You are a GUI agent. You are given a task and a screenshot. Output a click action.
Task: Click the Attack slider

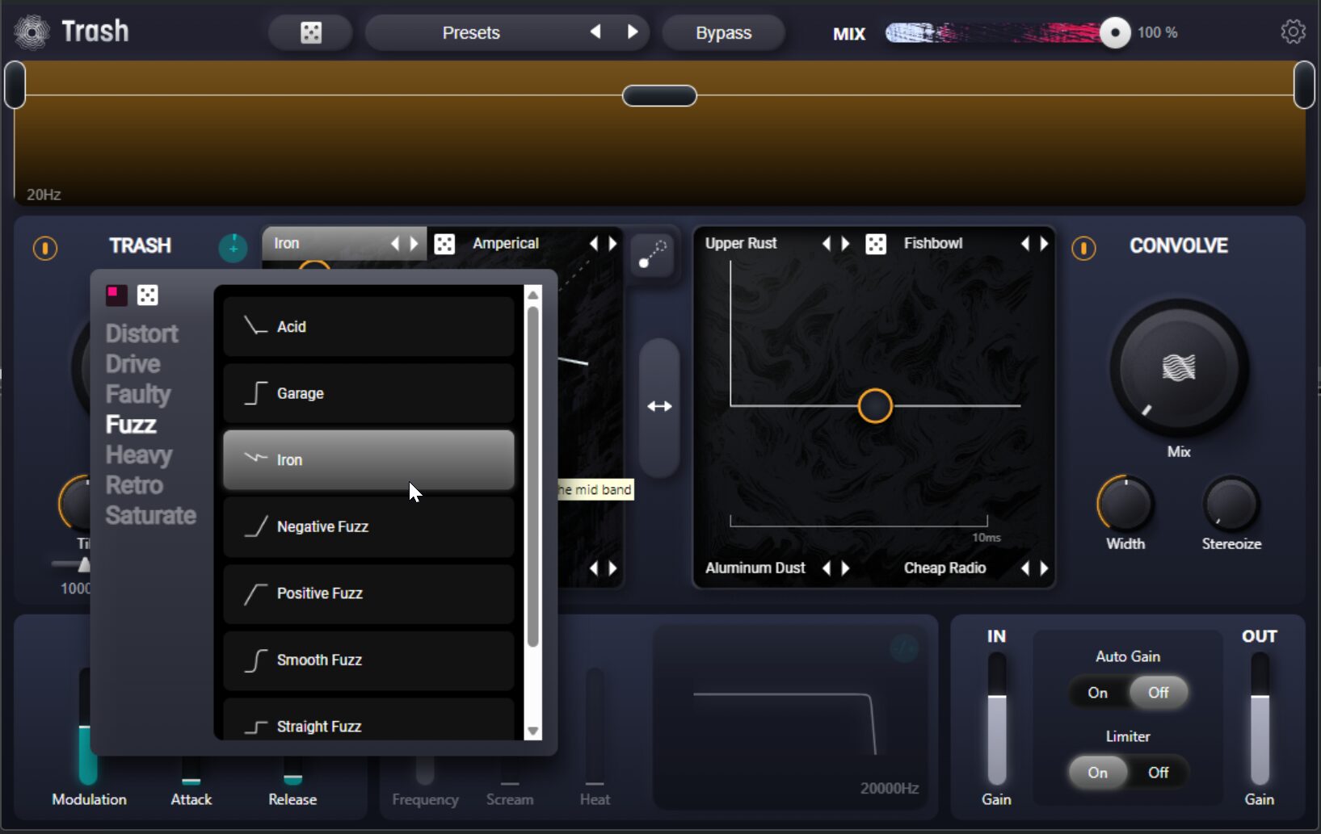pyautogui.click(x=191, y=771)
